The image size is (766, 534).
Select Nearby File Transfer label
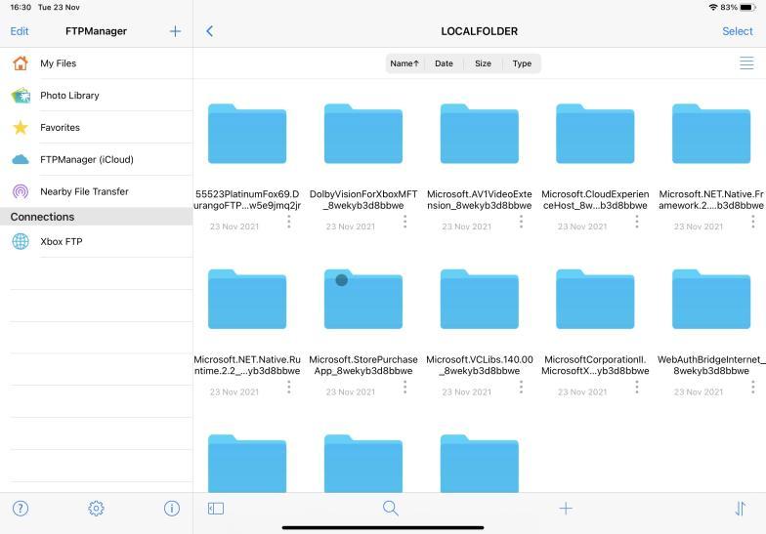[84, 191]
